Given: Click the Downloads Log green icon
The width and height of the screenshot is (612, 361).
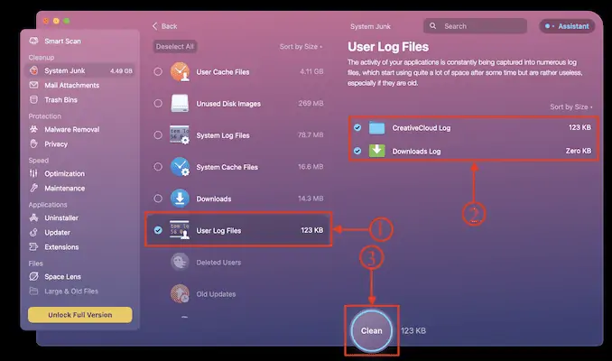Looking at the screenshot, I should [376, 151].
